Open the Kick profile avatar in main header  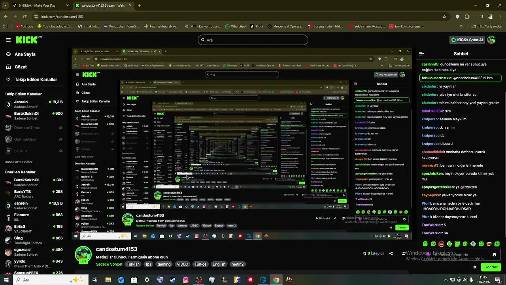pos(491,40)
